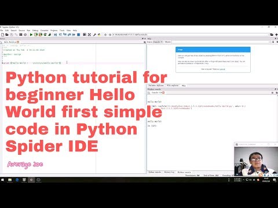The image size is (278, 208).
Task: Click the Permissions RW status entry
Action: [x=192, y=176]
